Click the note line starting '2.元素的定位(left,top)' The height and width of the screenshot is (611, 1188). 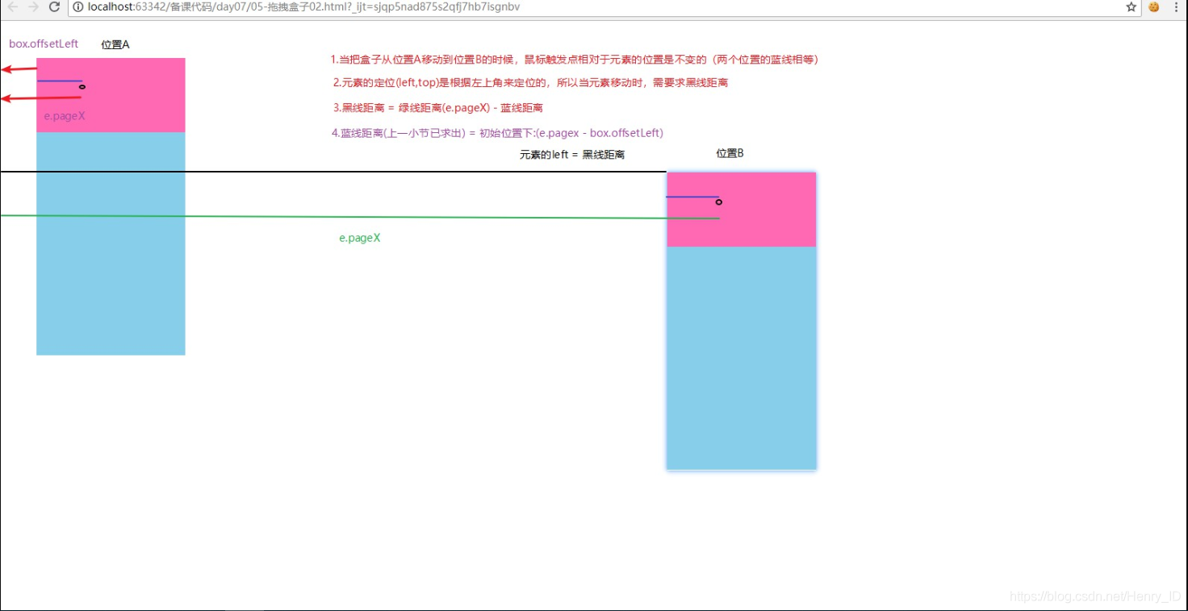[530, 82]
